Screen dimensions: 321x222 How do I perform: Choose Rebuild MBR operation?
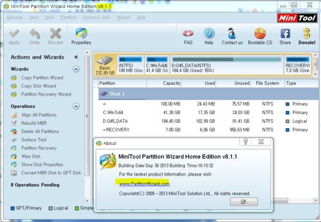pyautogui.click(x=34, y=123)
